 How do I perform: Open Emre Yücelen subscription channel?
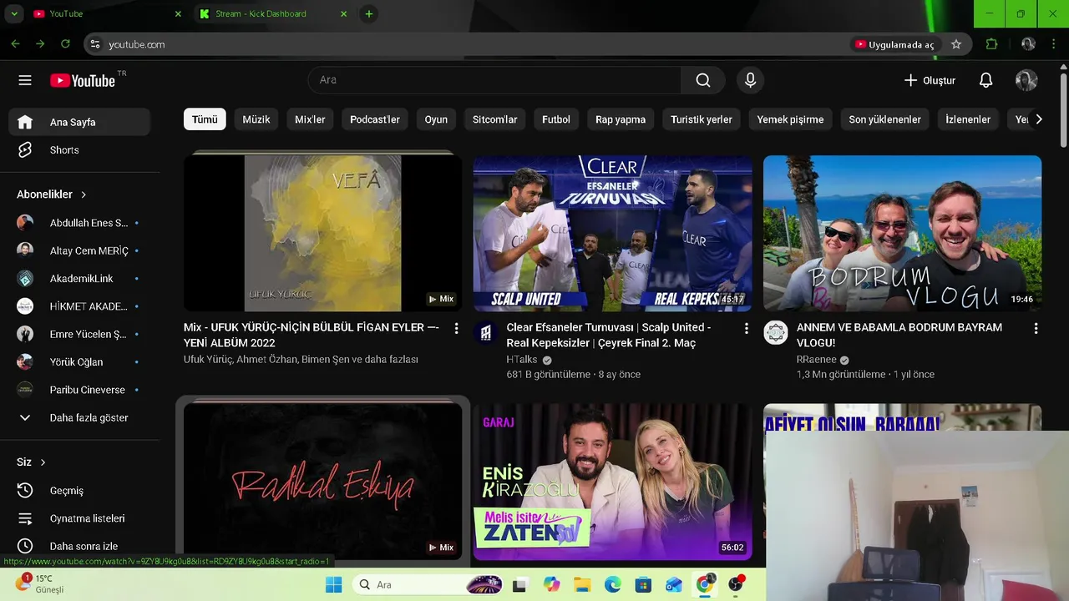(x=79, y=334)
